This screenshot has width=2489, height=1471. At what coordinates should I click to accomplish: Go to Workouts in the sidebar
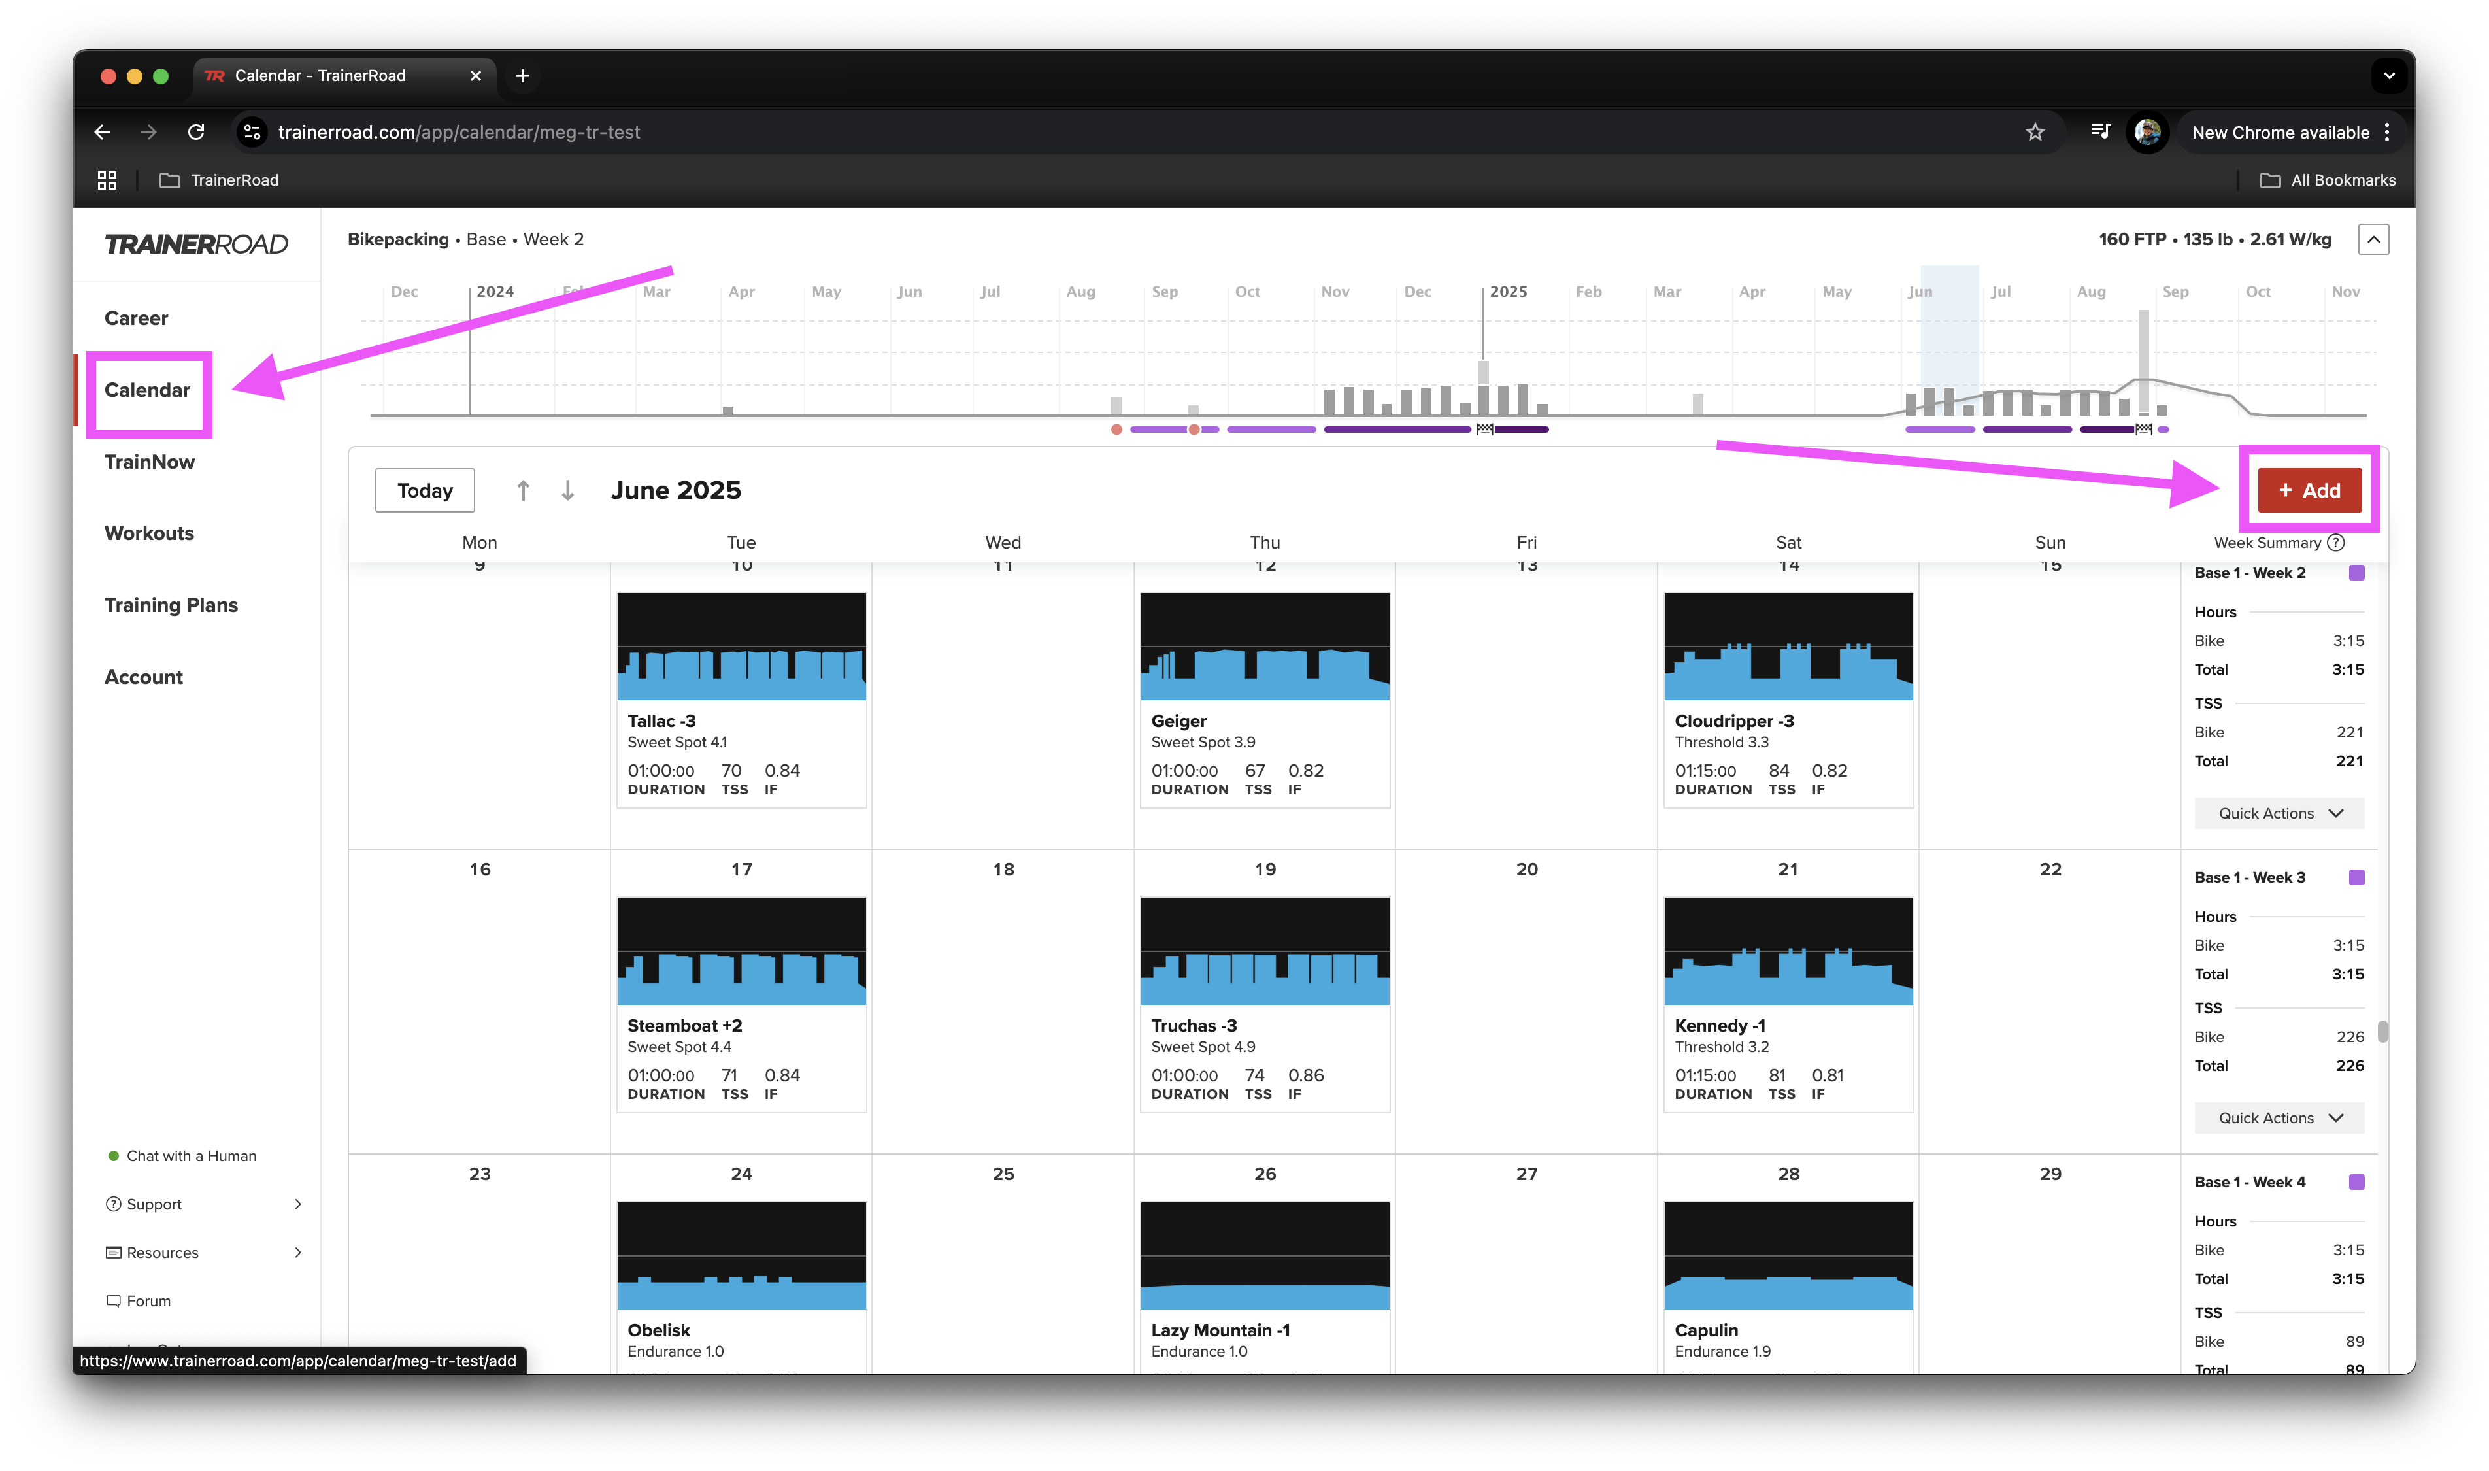click(150, 533)
